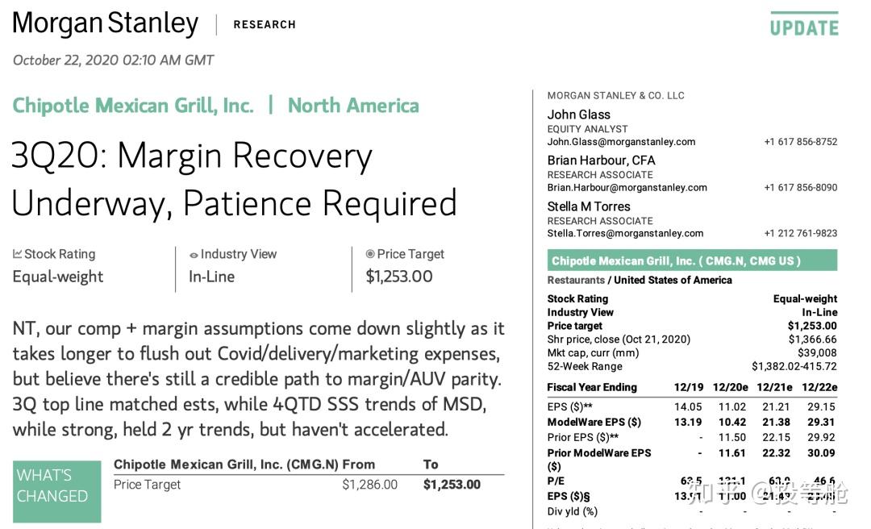Click John Glass phone number

tap(801, 142)
